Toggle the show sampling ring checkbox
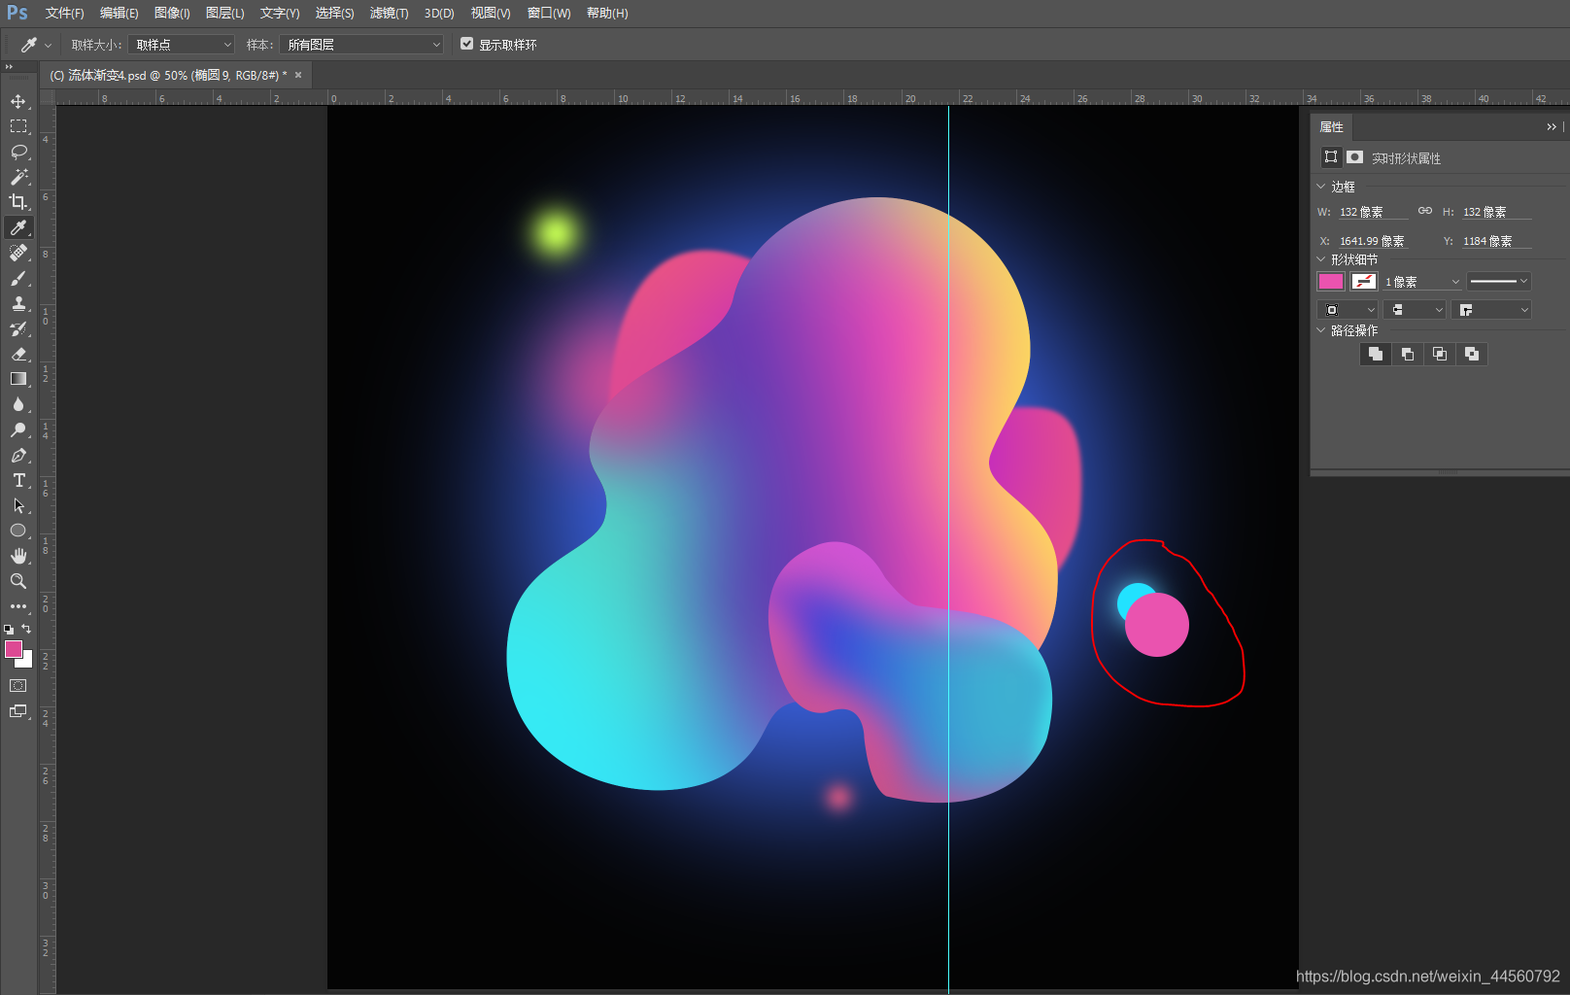This screenshot has width=1570, height=995. point(467,44)
